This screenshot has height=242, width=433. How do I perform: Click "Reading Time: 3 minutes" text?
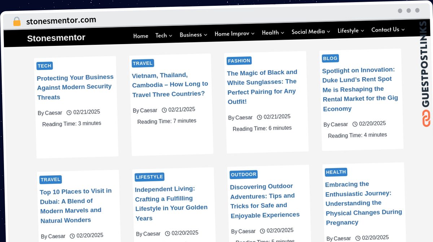point(72,124)
